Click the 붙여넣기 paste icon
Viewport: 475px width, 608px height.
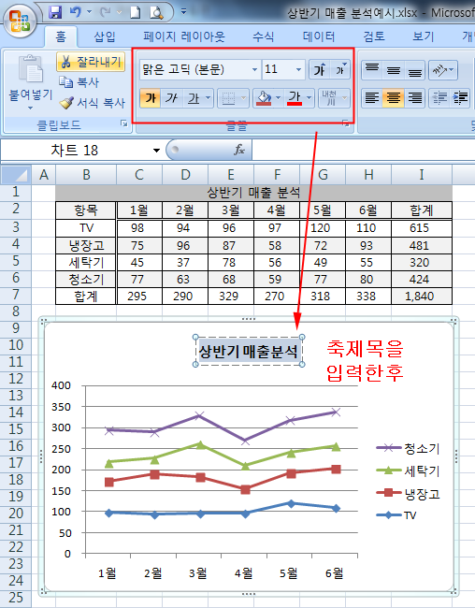pyautogui.click(x=31, y=70)
